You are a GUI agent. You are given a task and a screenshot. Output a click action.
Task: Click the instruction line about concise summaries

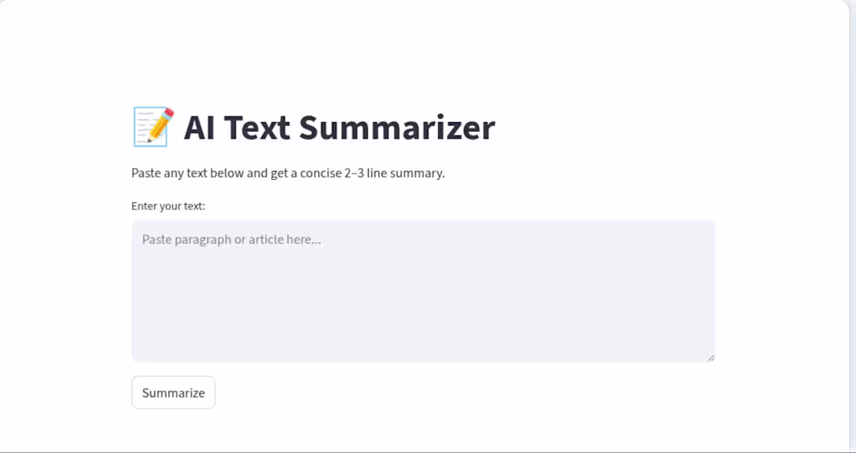tap(288, 173)
